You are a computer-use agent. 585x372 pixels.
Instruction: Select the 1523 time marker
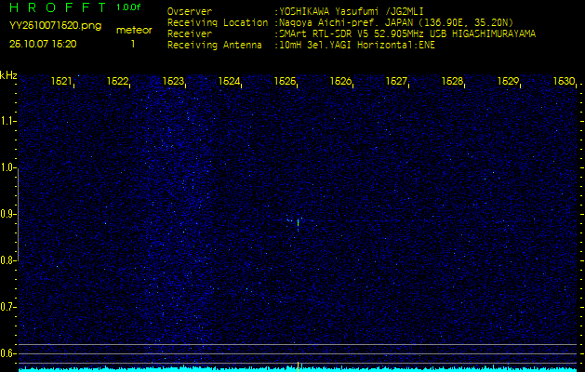pyautogui.click(x=173, y=82)
